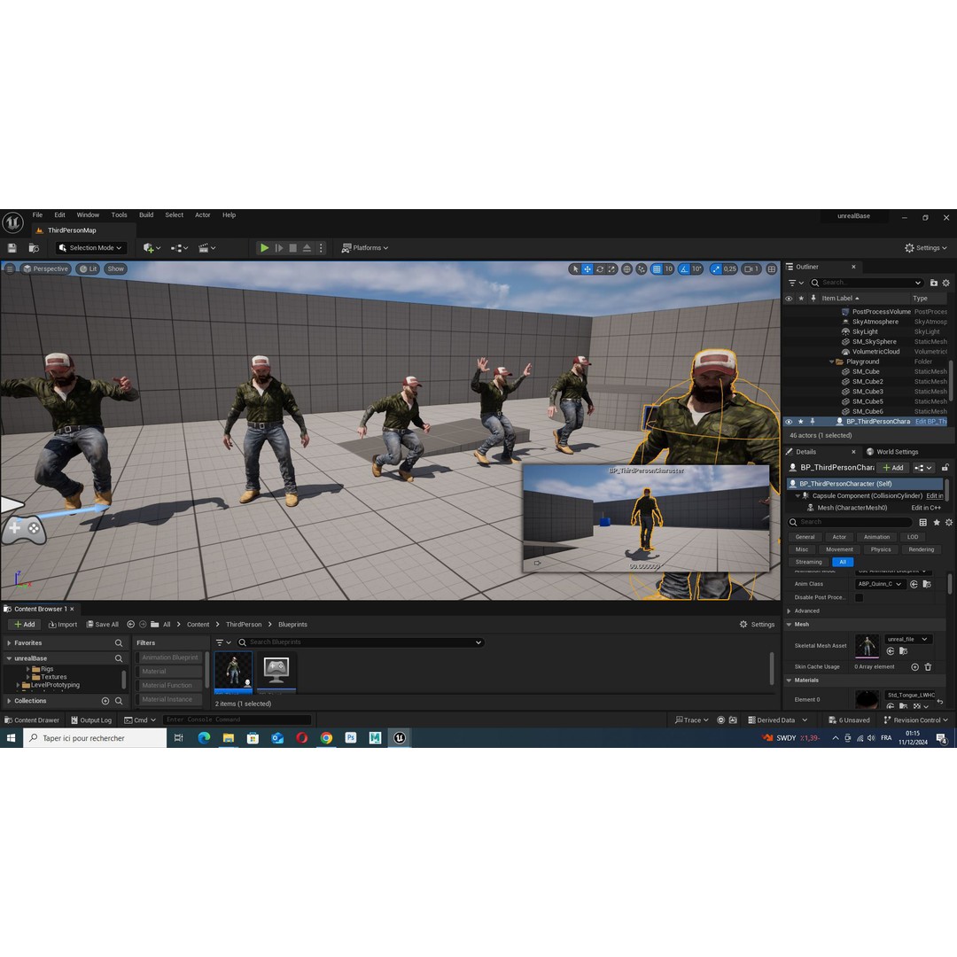Open the File menu
The image size is (957, 957).
click(37, 214)
